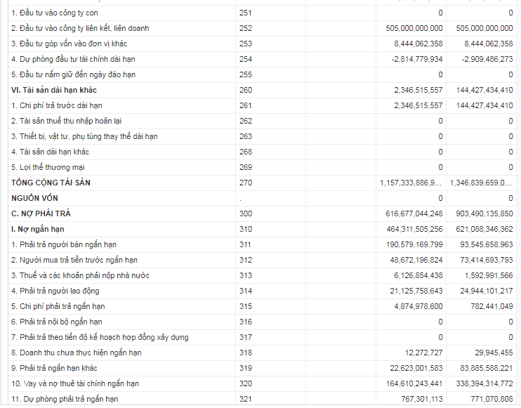Select the '5. Lợi thế thương mại' row

(262, 167)
